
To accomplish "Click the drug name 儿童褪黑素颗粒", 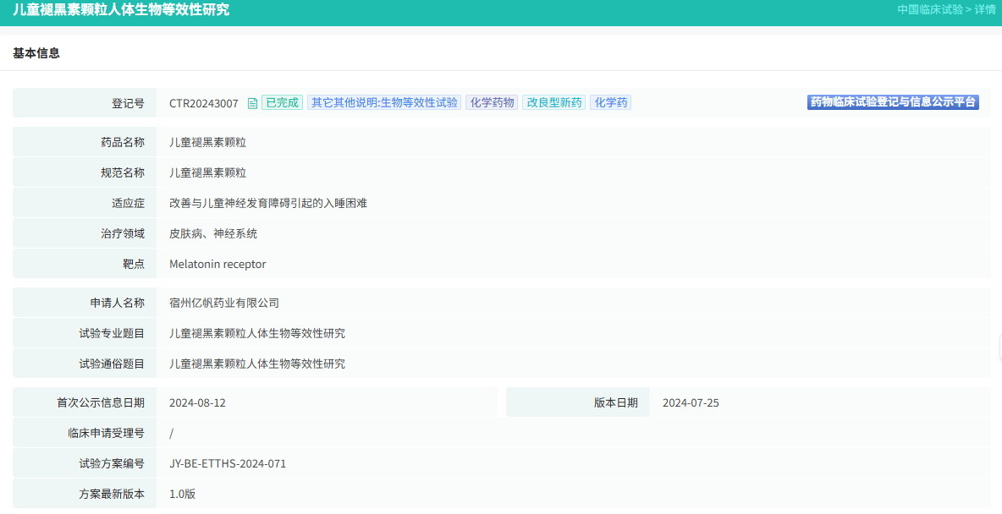I will [206, 141].
